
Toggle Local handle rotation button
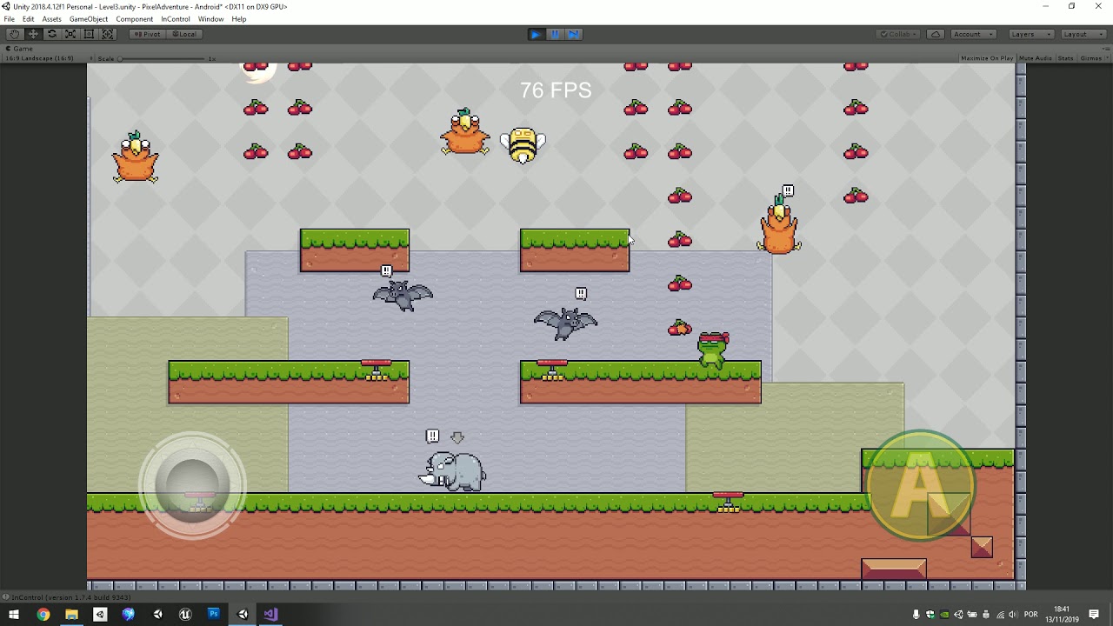click(184, 34)
